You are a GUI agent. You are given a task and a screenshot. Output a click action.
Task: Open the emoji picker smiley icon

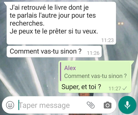point(10,105)
